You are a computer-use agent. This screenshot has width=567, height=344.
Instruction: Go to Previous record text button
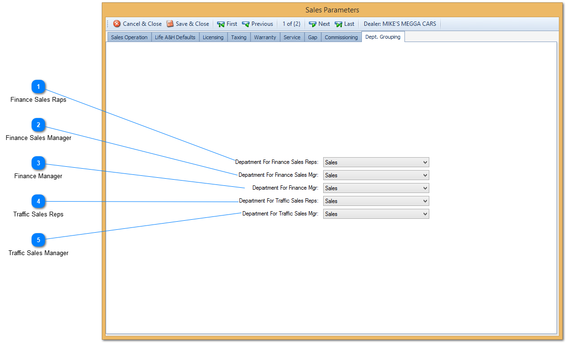click(262, 24)
